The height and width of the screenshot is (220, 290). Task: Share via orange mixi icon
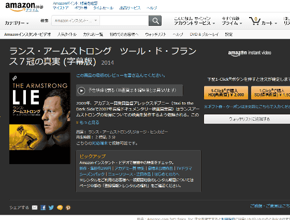[60, 208]
